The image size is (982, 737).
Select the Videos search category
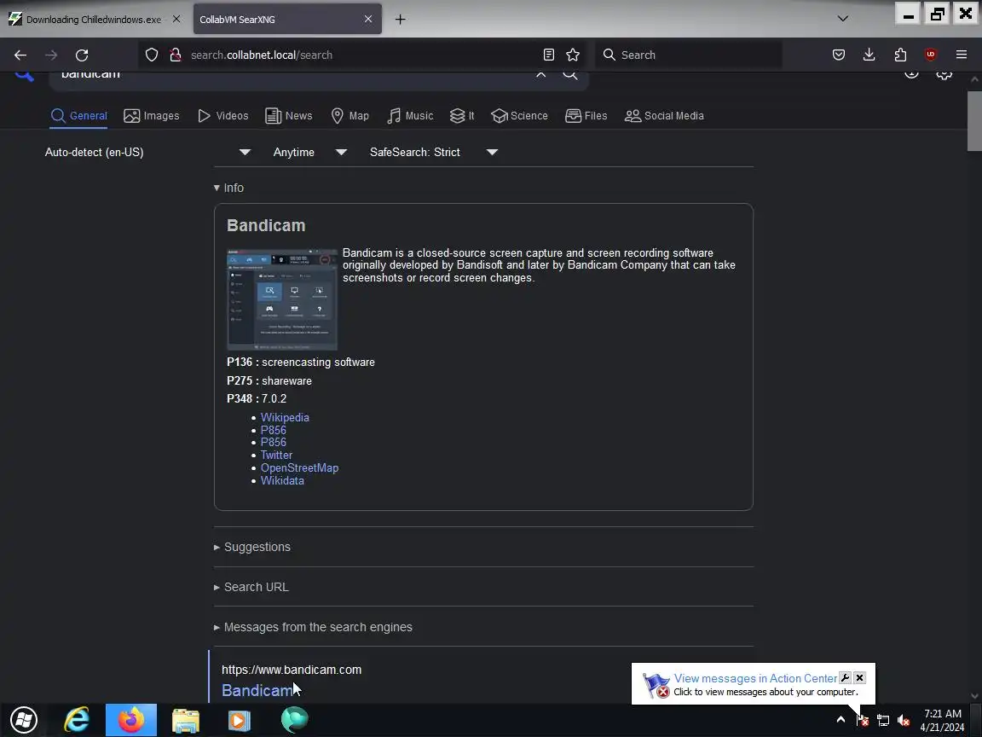click(223, 116)
